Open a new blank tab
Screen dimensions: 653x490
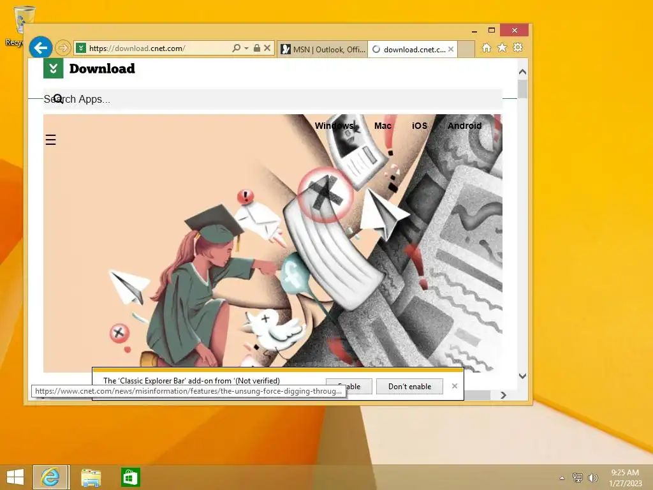[466, 49]
